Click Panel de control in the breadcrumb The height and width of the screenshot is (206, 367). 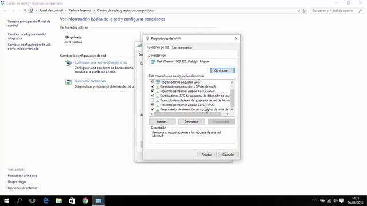pyautogui.click(x=51, y=10)
